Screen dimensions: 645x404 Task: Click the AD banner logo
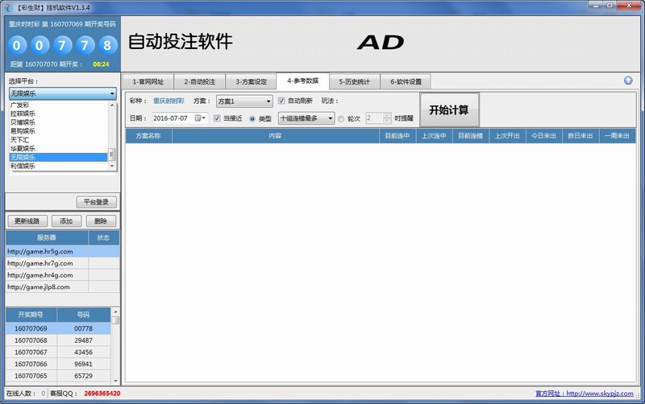tap(380, 43)
